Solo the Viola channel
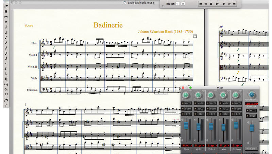 click(x=224, y=109)
